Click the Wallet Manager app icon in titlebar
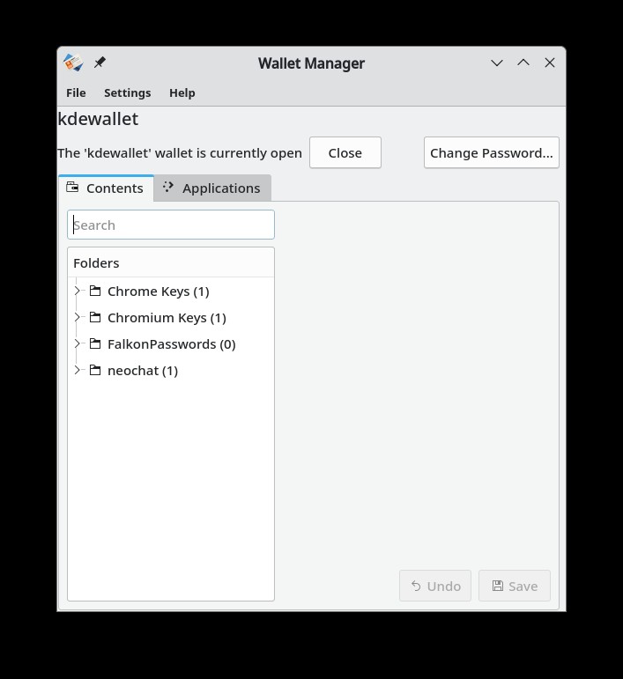Image resolution: width=623 pixels, height=679 pixels. coord(73,63)
